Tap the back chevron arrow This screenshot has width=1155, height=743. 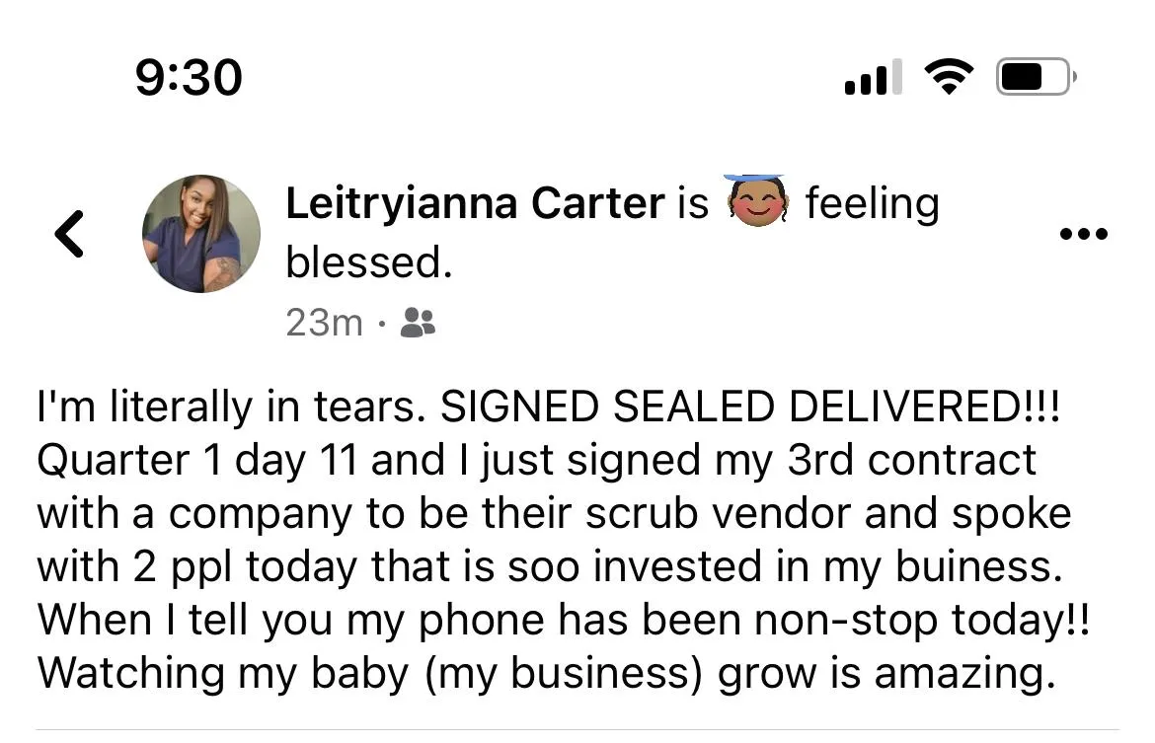[x=69, y=234]
